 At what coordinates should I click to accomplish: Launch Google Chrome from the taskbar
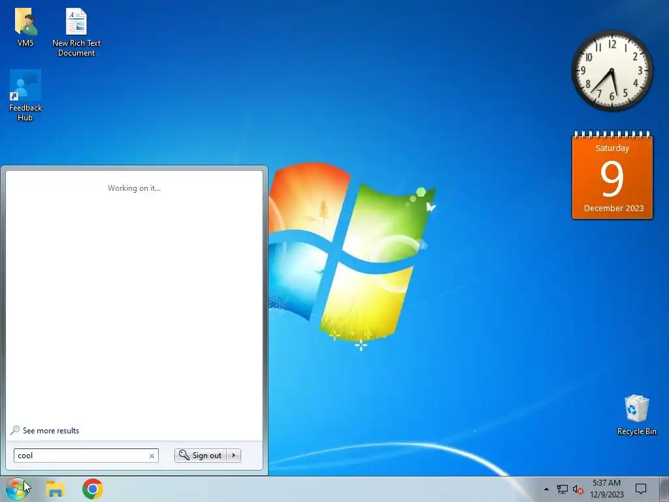(x=93, y=489)
